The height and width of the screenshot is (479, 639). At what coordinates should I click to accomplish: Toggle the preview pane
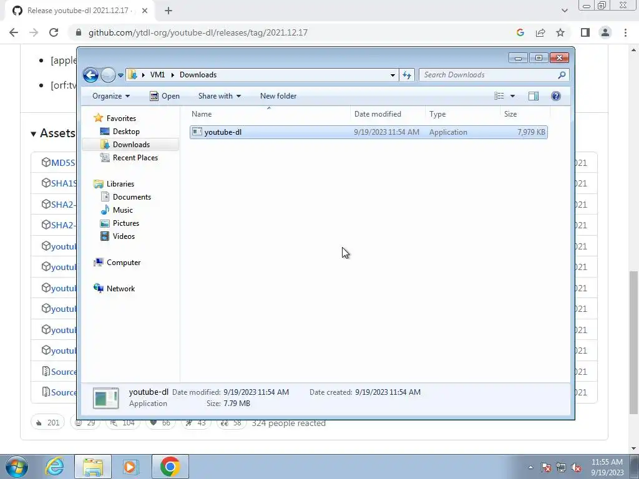pyautogui.click(x=534, y=96)
